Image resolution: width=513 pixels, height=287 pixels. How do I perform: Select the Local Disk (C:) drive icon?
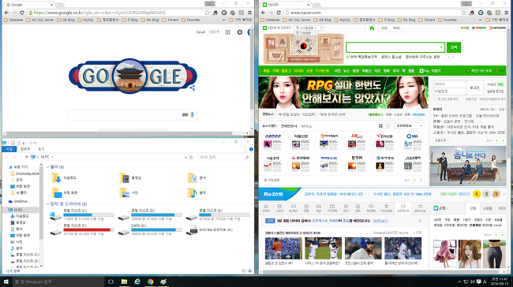[x=56, y=216]
